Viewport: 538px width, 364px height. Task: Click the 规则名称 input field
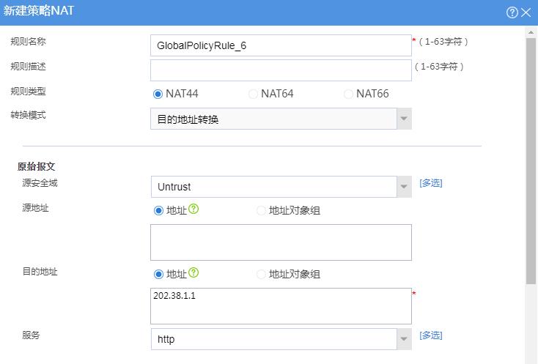click(281, 45)
